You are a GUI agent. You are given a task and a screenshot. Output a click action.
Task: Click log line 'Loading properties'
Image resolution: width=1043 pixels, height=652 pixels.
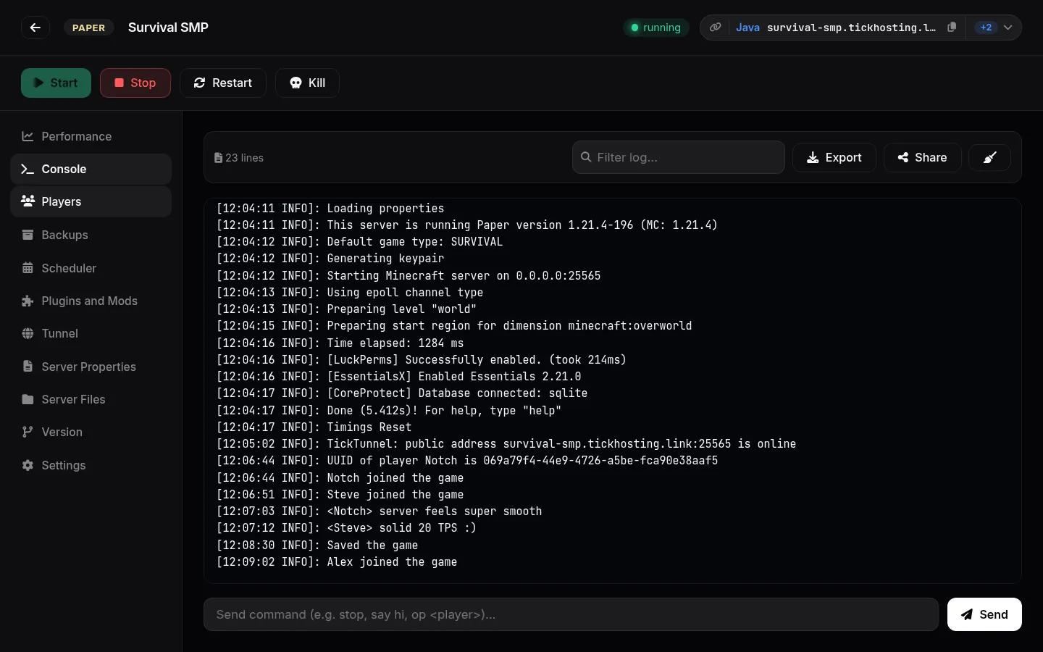pyautogui.click(x=330, y=209)
